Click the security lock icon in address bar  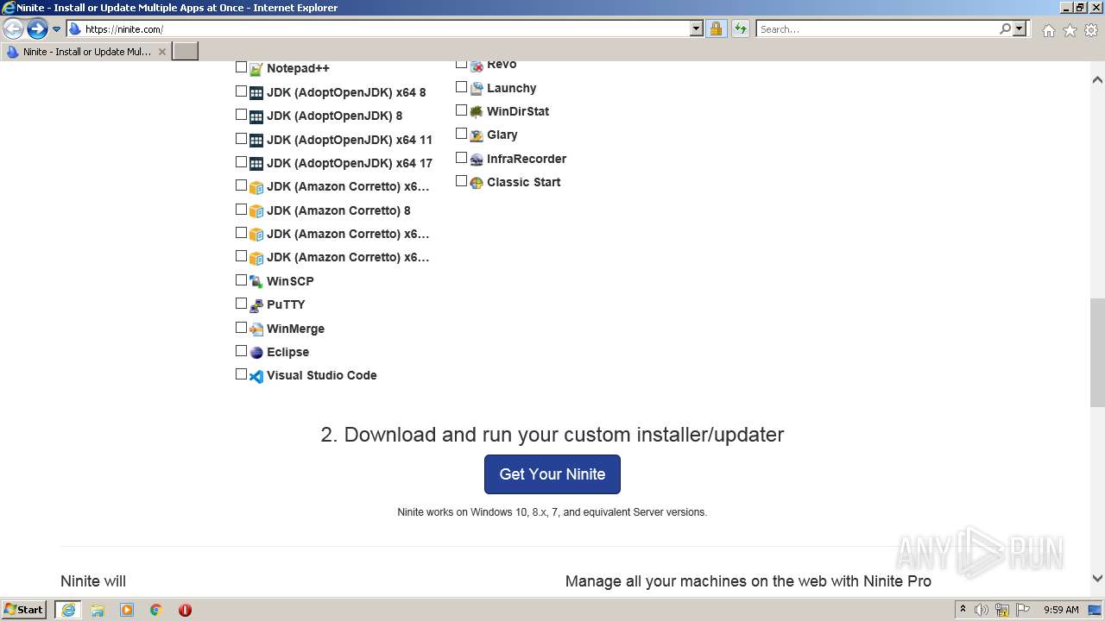[716, 28]
